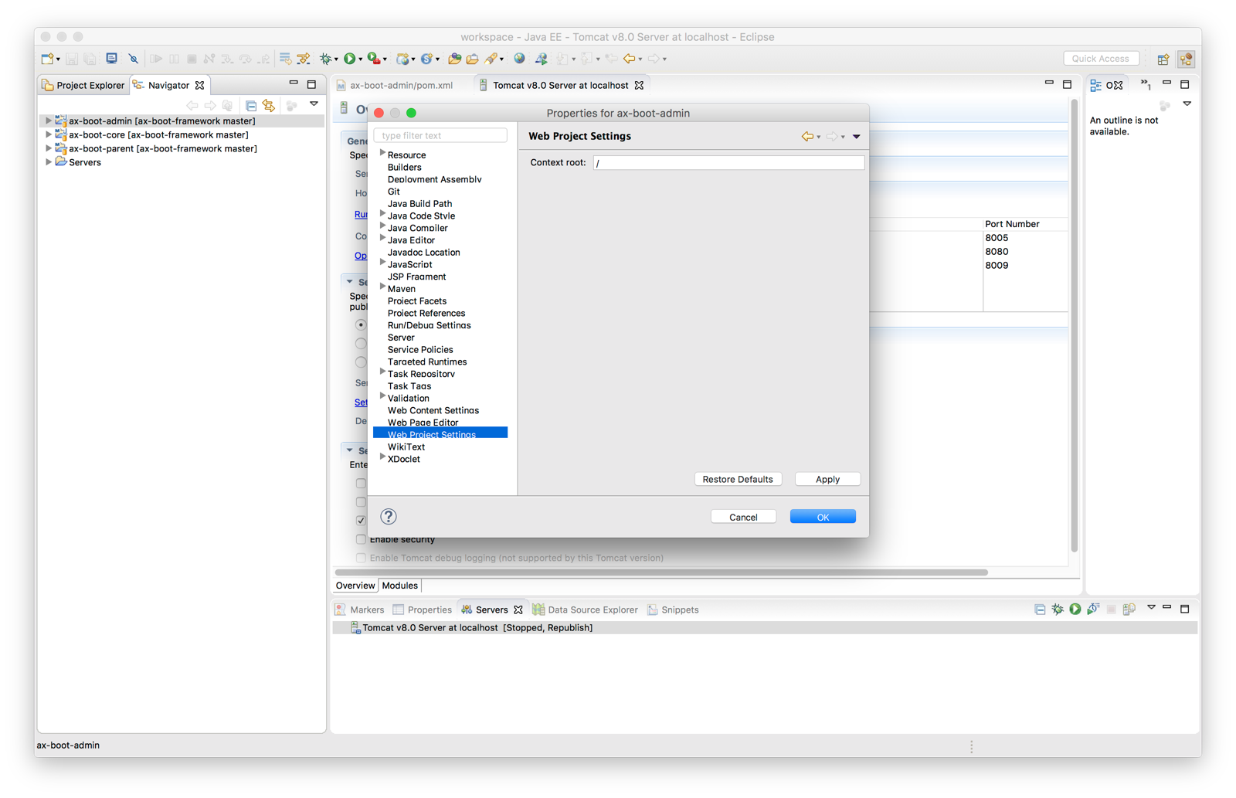The height and width of the screenshot is (798, 1236).
Task: Expand ax-boot-admin project in Navigator
Action: click(49, 121)
